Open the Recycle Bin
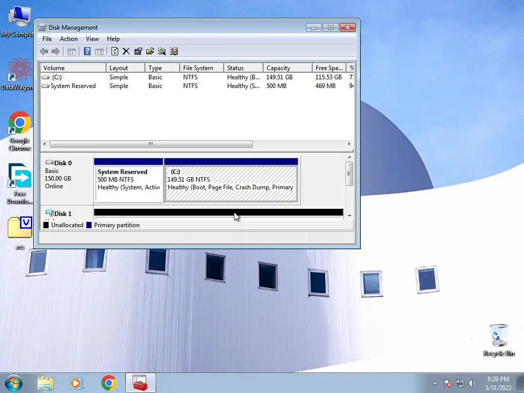 pos(499,340)
